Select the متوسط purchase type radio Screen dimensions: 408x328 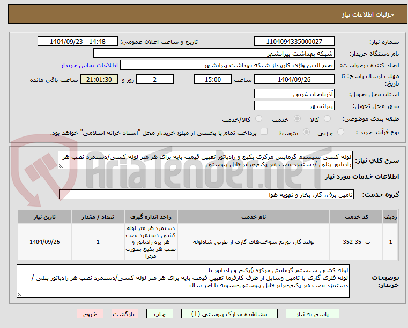pos(307,132)
